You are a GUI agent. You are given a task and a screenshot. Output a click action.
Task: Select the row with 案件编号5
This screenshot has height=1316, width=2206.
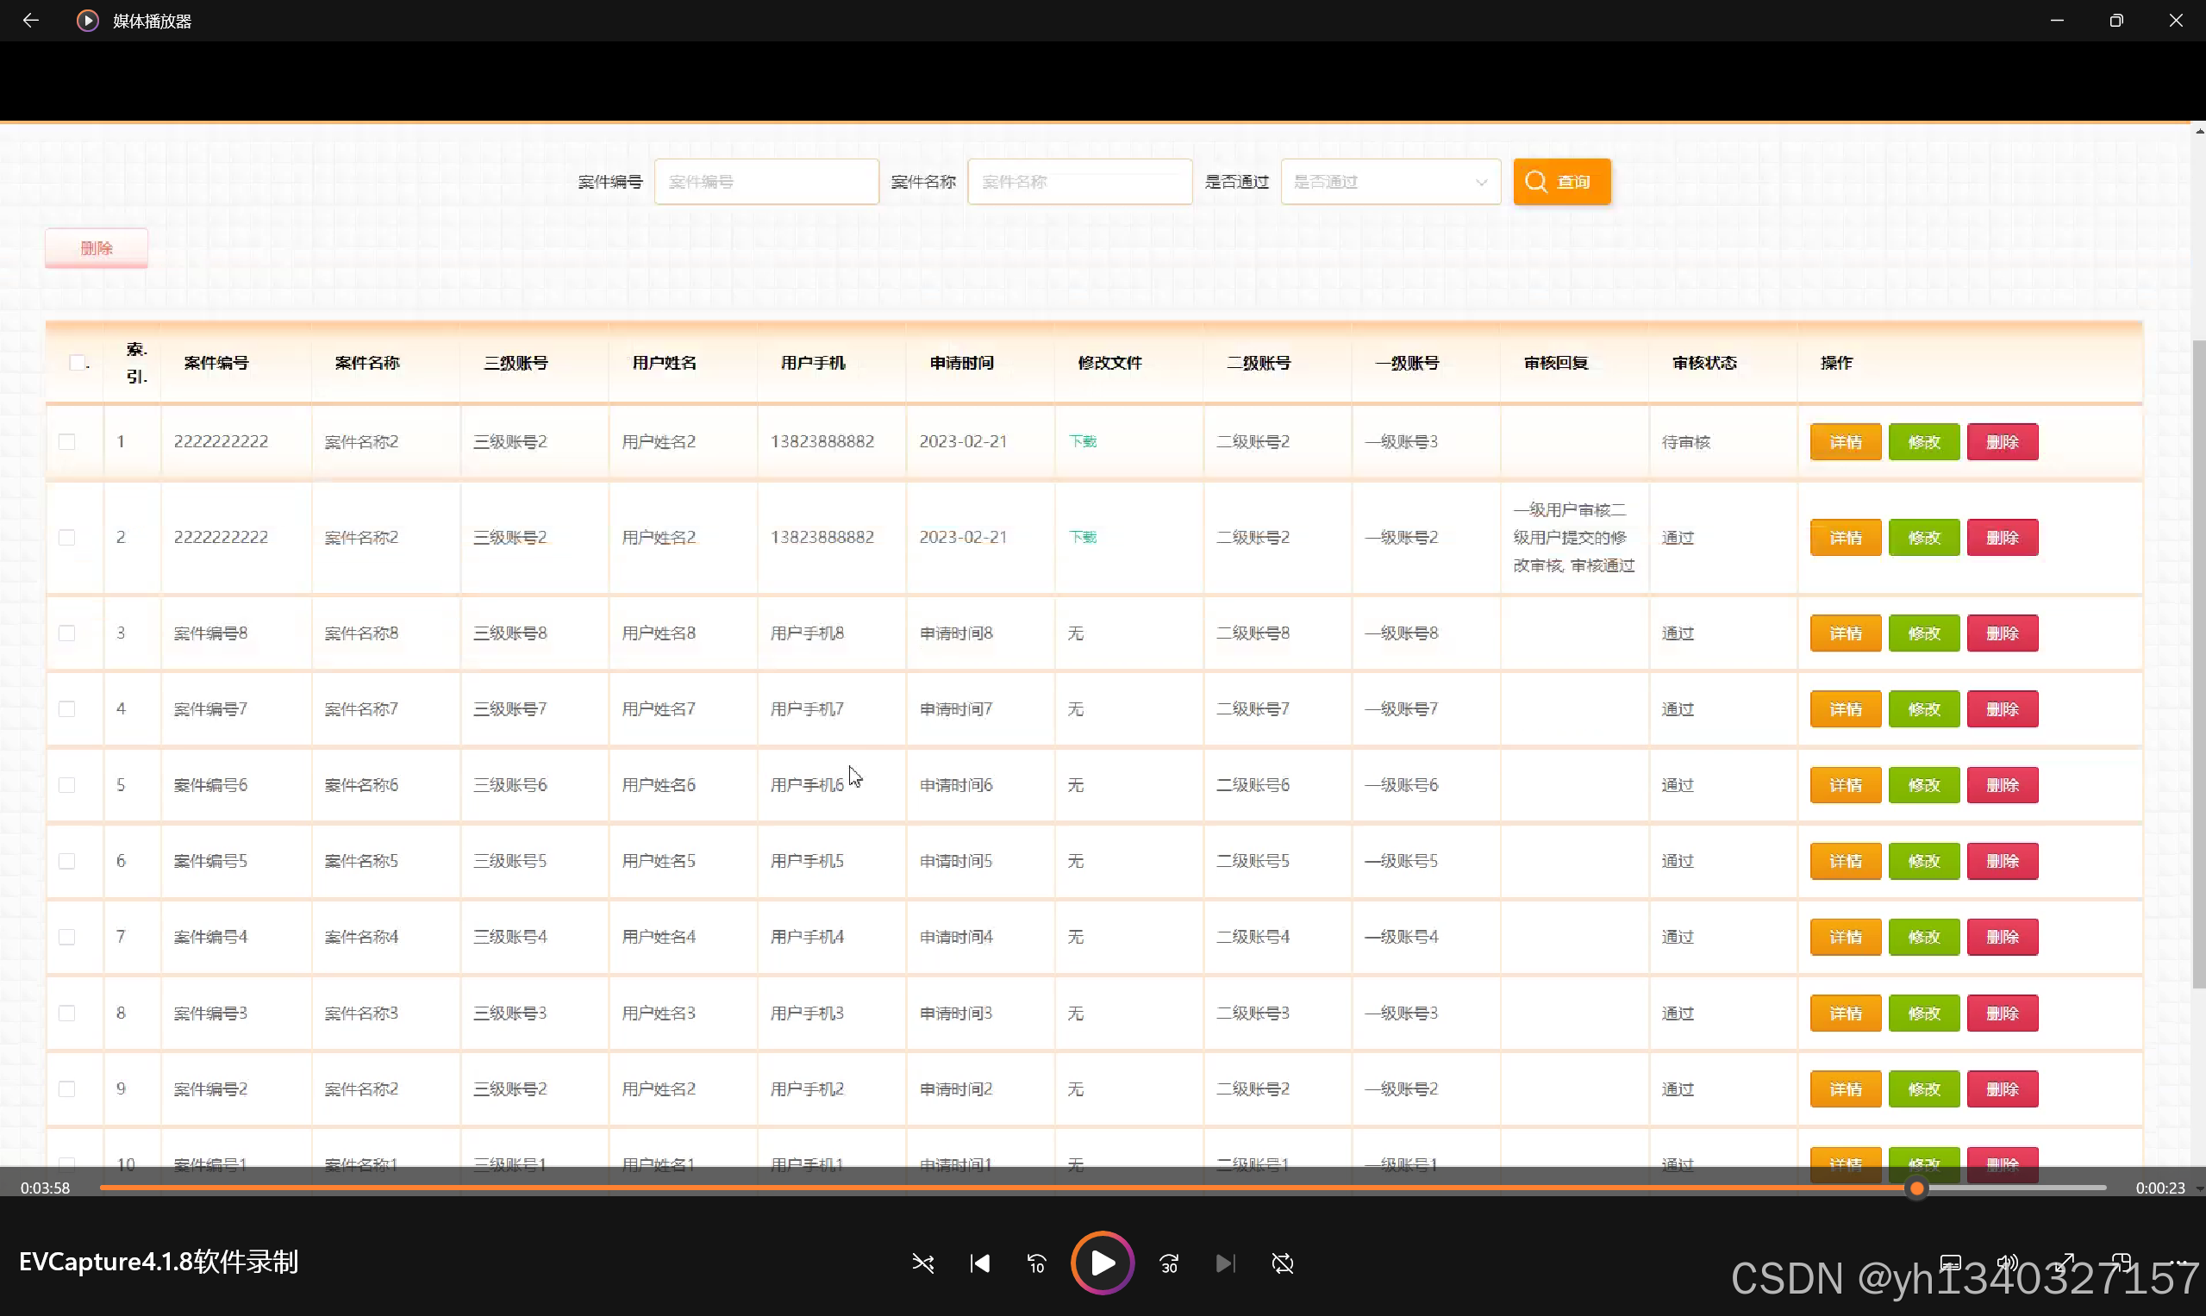point(66,861)
